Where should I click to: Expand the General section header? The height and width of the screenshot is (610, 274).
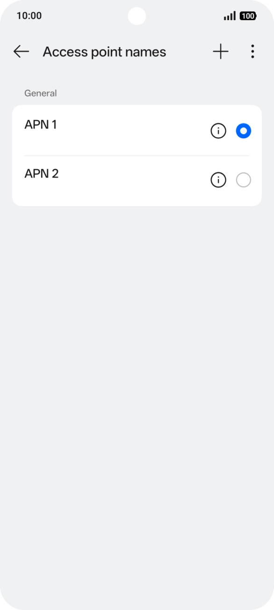[41, 93]
